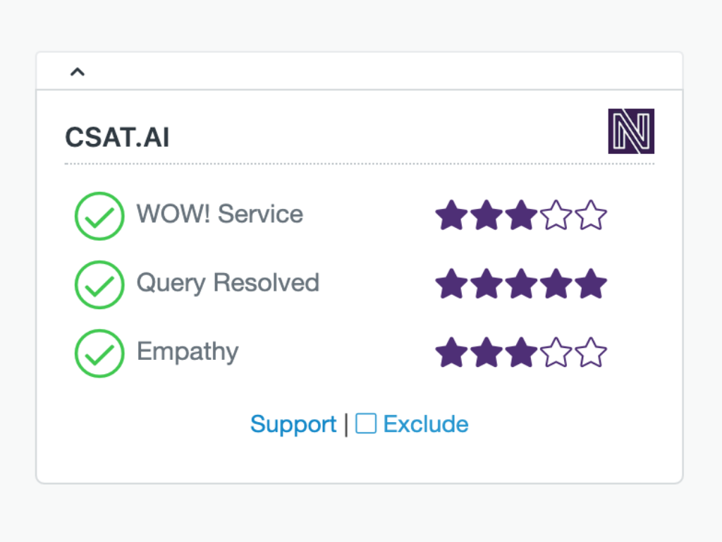Click the purple N logo icon
Screen dimensions: 722x542
tap(631, 131)
